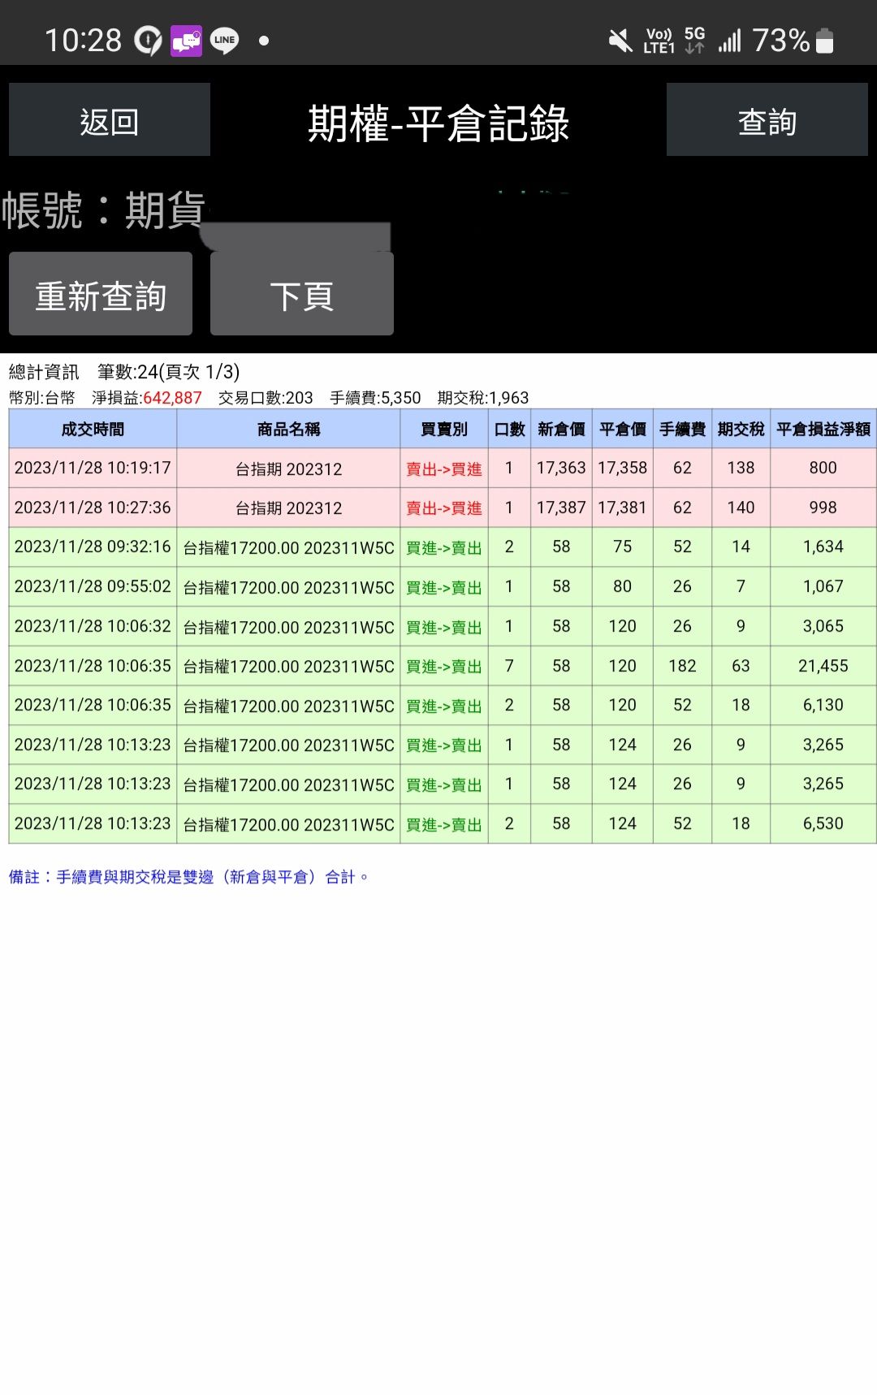Tap the 期權-平倉記錄 page title
Image resolution: width=877 pixels, height=1395 pixels.
point(438,123)
